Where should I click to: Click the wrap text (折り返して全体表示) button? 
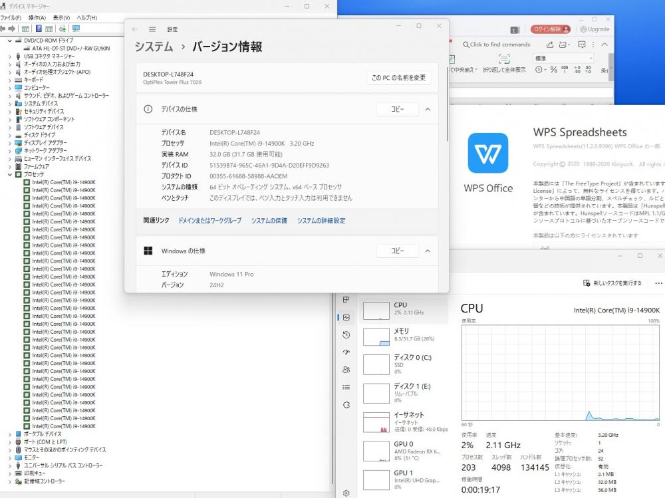(x=504, y=64)
